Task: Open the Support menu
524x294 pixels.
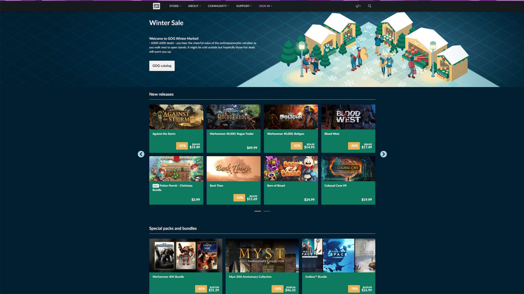Action: click(x=244, y=6)
